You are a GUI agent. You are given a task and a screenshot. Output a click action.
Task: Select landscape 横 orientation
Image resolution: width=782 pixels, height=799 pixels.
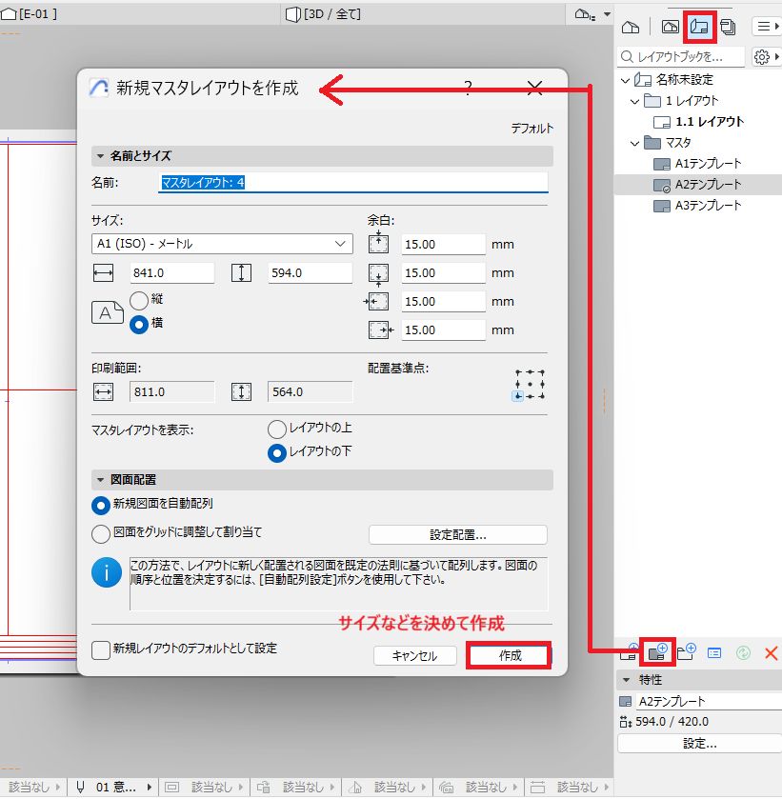[139, 325]
